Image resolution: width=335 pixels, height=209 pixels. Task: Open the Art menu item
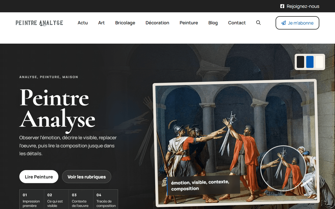coord(101,23)
